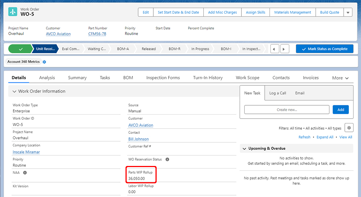Click info icon beside WO Reservation Status

pos(167,159)
